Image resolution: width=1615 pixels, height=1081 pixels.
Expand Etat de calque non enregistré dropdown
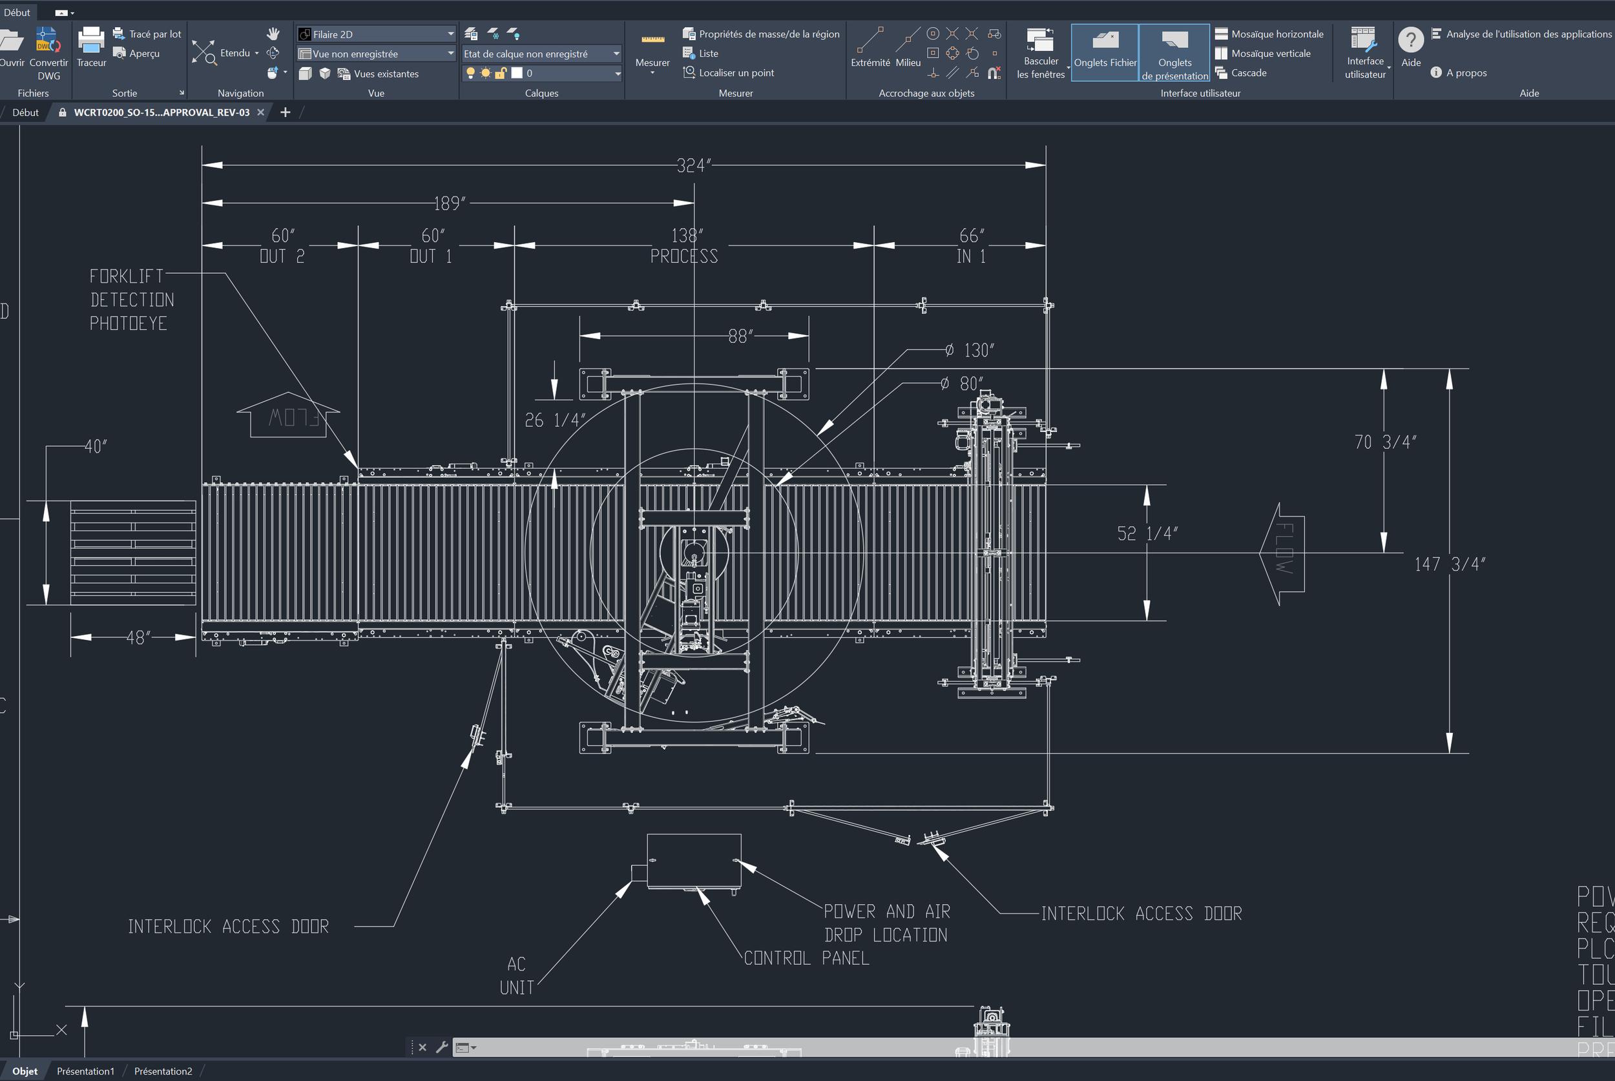tap(616, 53)
